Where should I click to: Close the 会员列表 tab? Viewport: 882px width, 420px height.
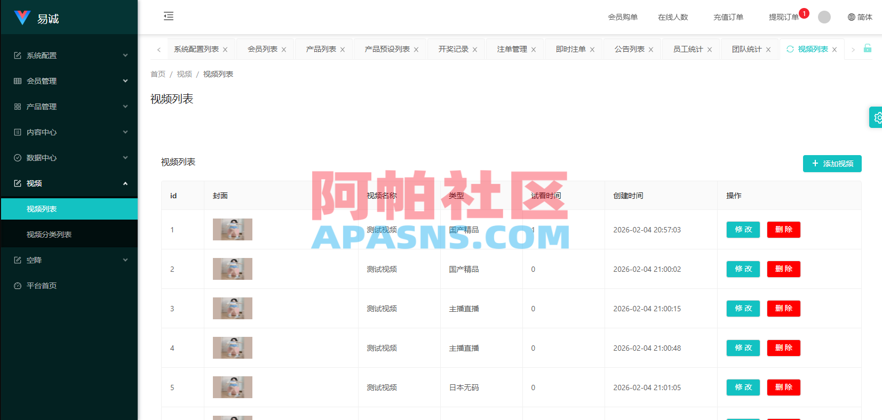[x=284, y=50]
